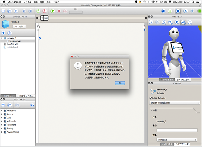This screenshot has width=202, height=147.
Task: Open プロパティ project properties button
Action: [x=19, y=26]
